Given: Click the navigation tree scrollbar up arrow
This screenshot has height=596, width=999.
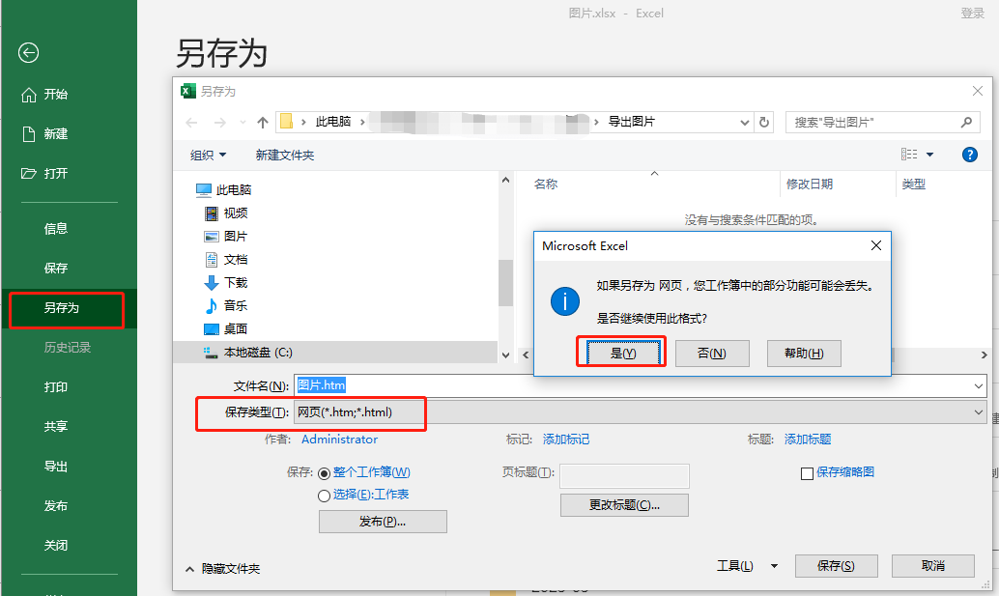Looking at the screenshot, I should (506, 181).
